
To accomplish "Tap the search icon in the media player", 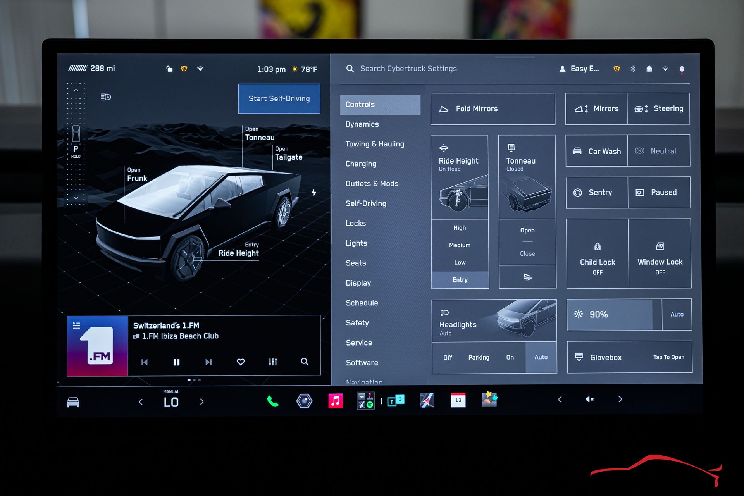I will pyautogui.click(x=305, y=362).
